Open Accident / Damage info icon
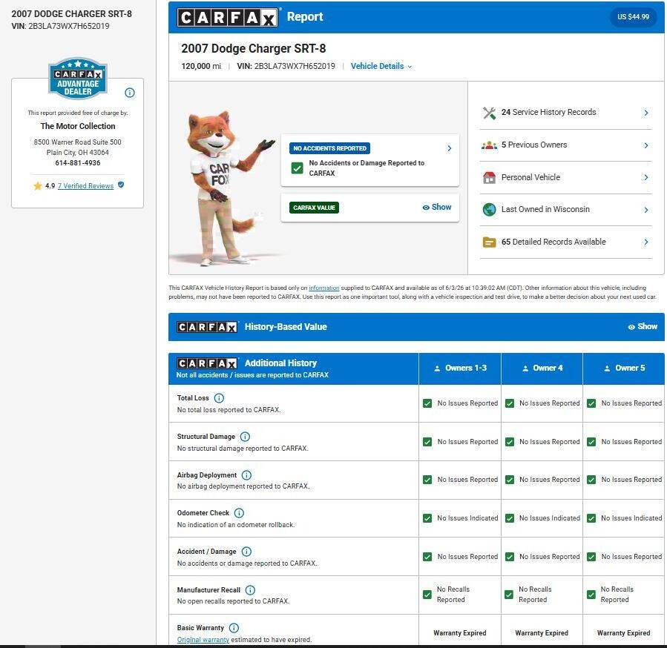Image resolution: width=667 pixels, height=648 pixels. click(x=246, y=552)
